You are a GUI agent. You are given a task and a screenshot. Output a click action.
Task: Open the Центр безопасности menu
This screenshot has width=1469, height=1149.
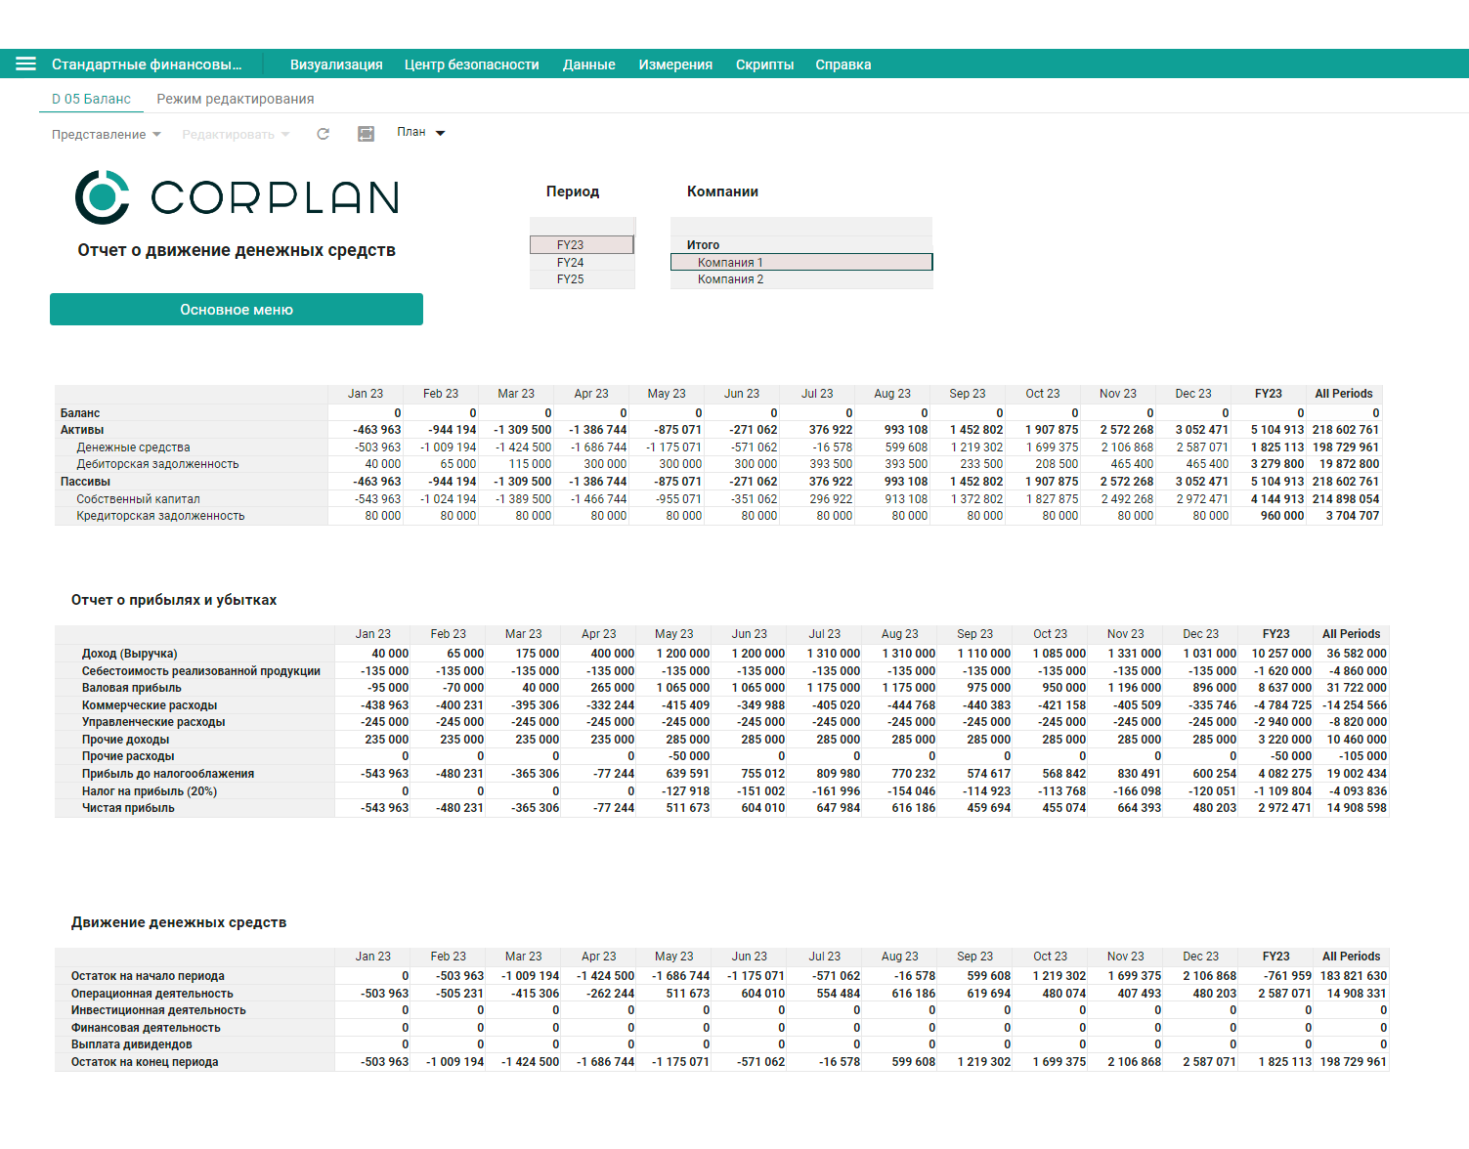(471, 64)
